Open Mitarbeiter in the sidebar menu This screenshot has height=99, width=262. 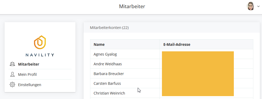coord(29,64)
